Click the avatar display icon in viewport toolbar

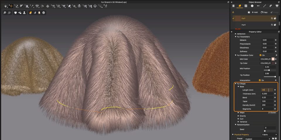[24, 13]
